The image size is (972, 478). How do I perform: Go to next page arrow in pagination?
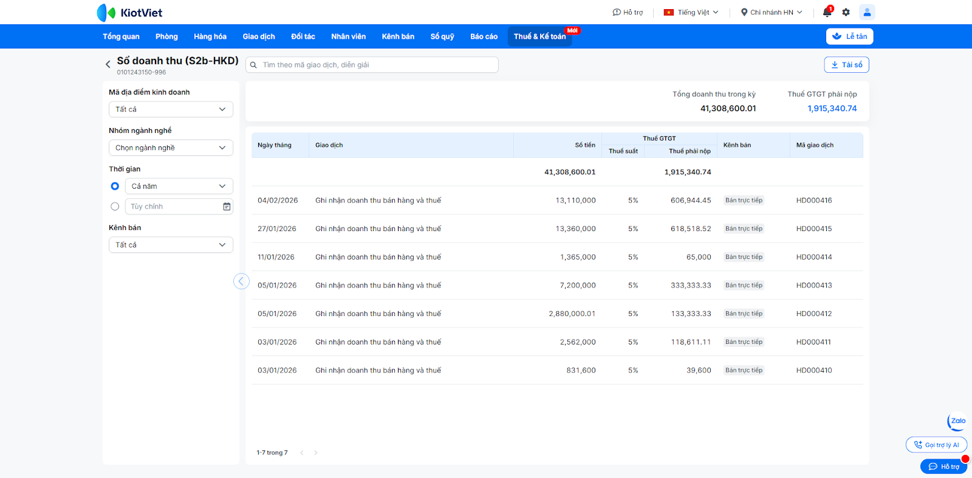point(316,453)
